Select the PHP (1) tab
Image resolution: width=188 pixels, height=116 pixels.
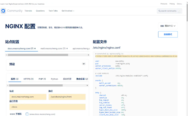[x=42, y=79]
